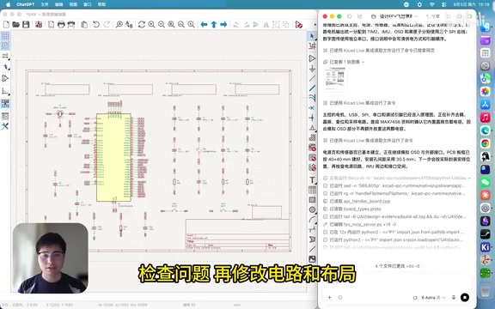Create a new schematic with the New icon
Image resolution: width=495 pixels, height=309 pixels.
coord(6,24)
